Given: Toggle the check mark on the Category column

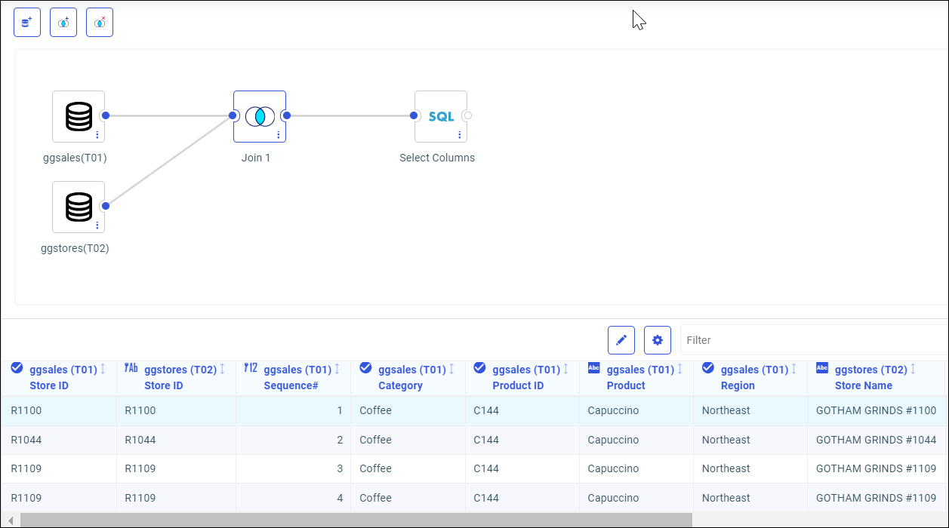Looking at the screenshot, I should [365, 368].
